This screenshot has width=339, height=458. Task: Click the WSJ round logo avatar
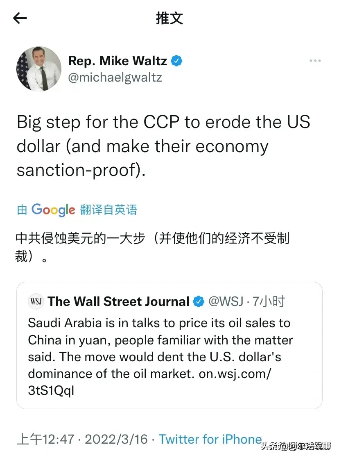tap(36, 302)
